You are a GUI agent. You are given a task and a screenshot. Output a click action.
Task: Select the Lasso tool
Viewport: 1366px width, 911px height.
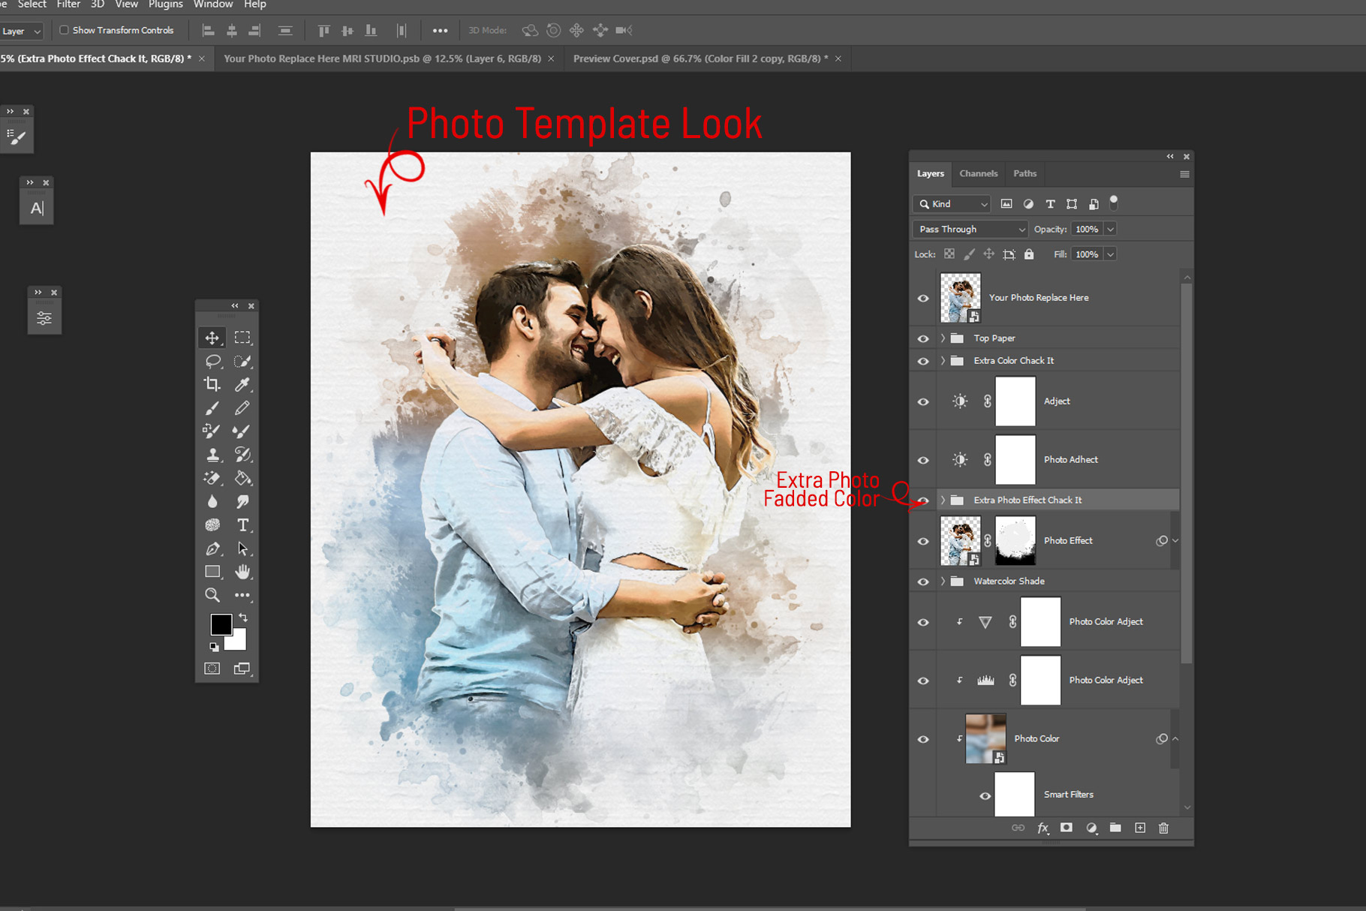click(x=212, y=361)
